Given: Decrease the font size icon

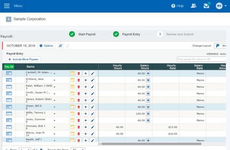Looking at the screenshot, I should point(68,46).
